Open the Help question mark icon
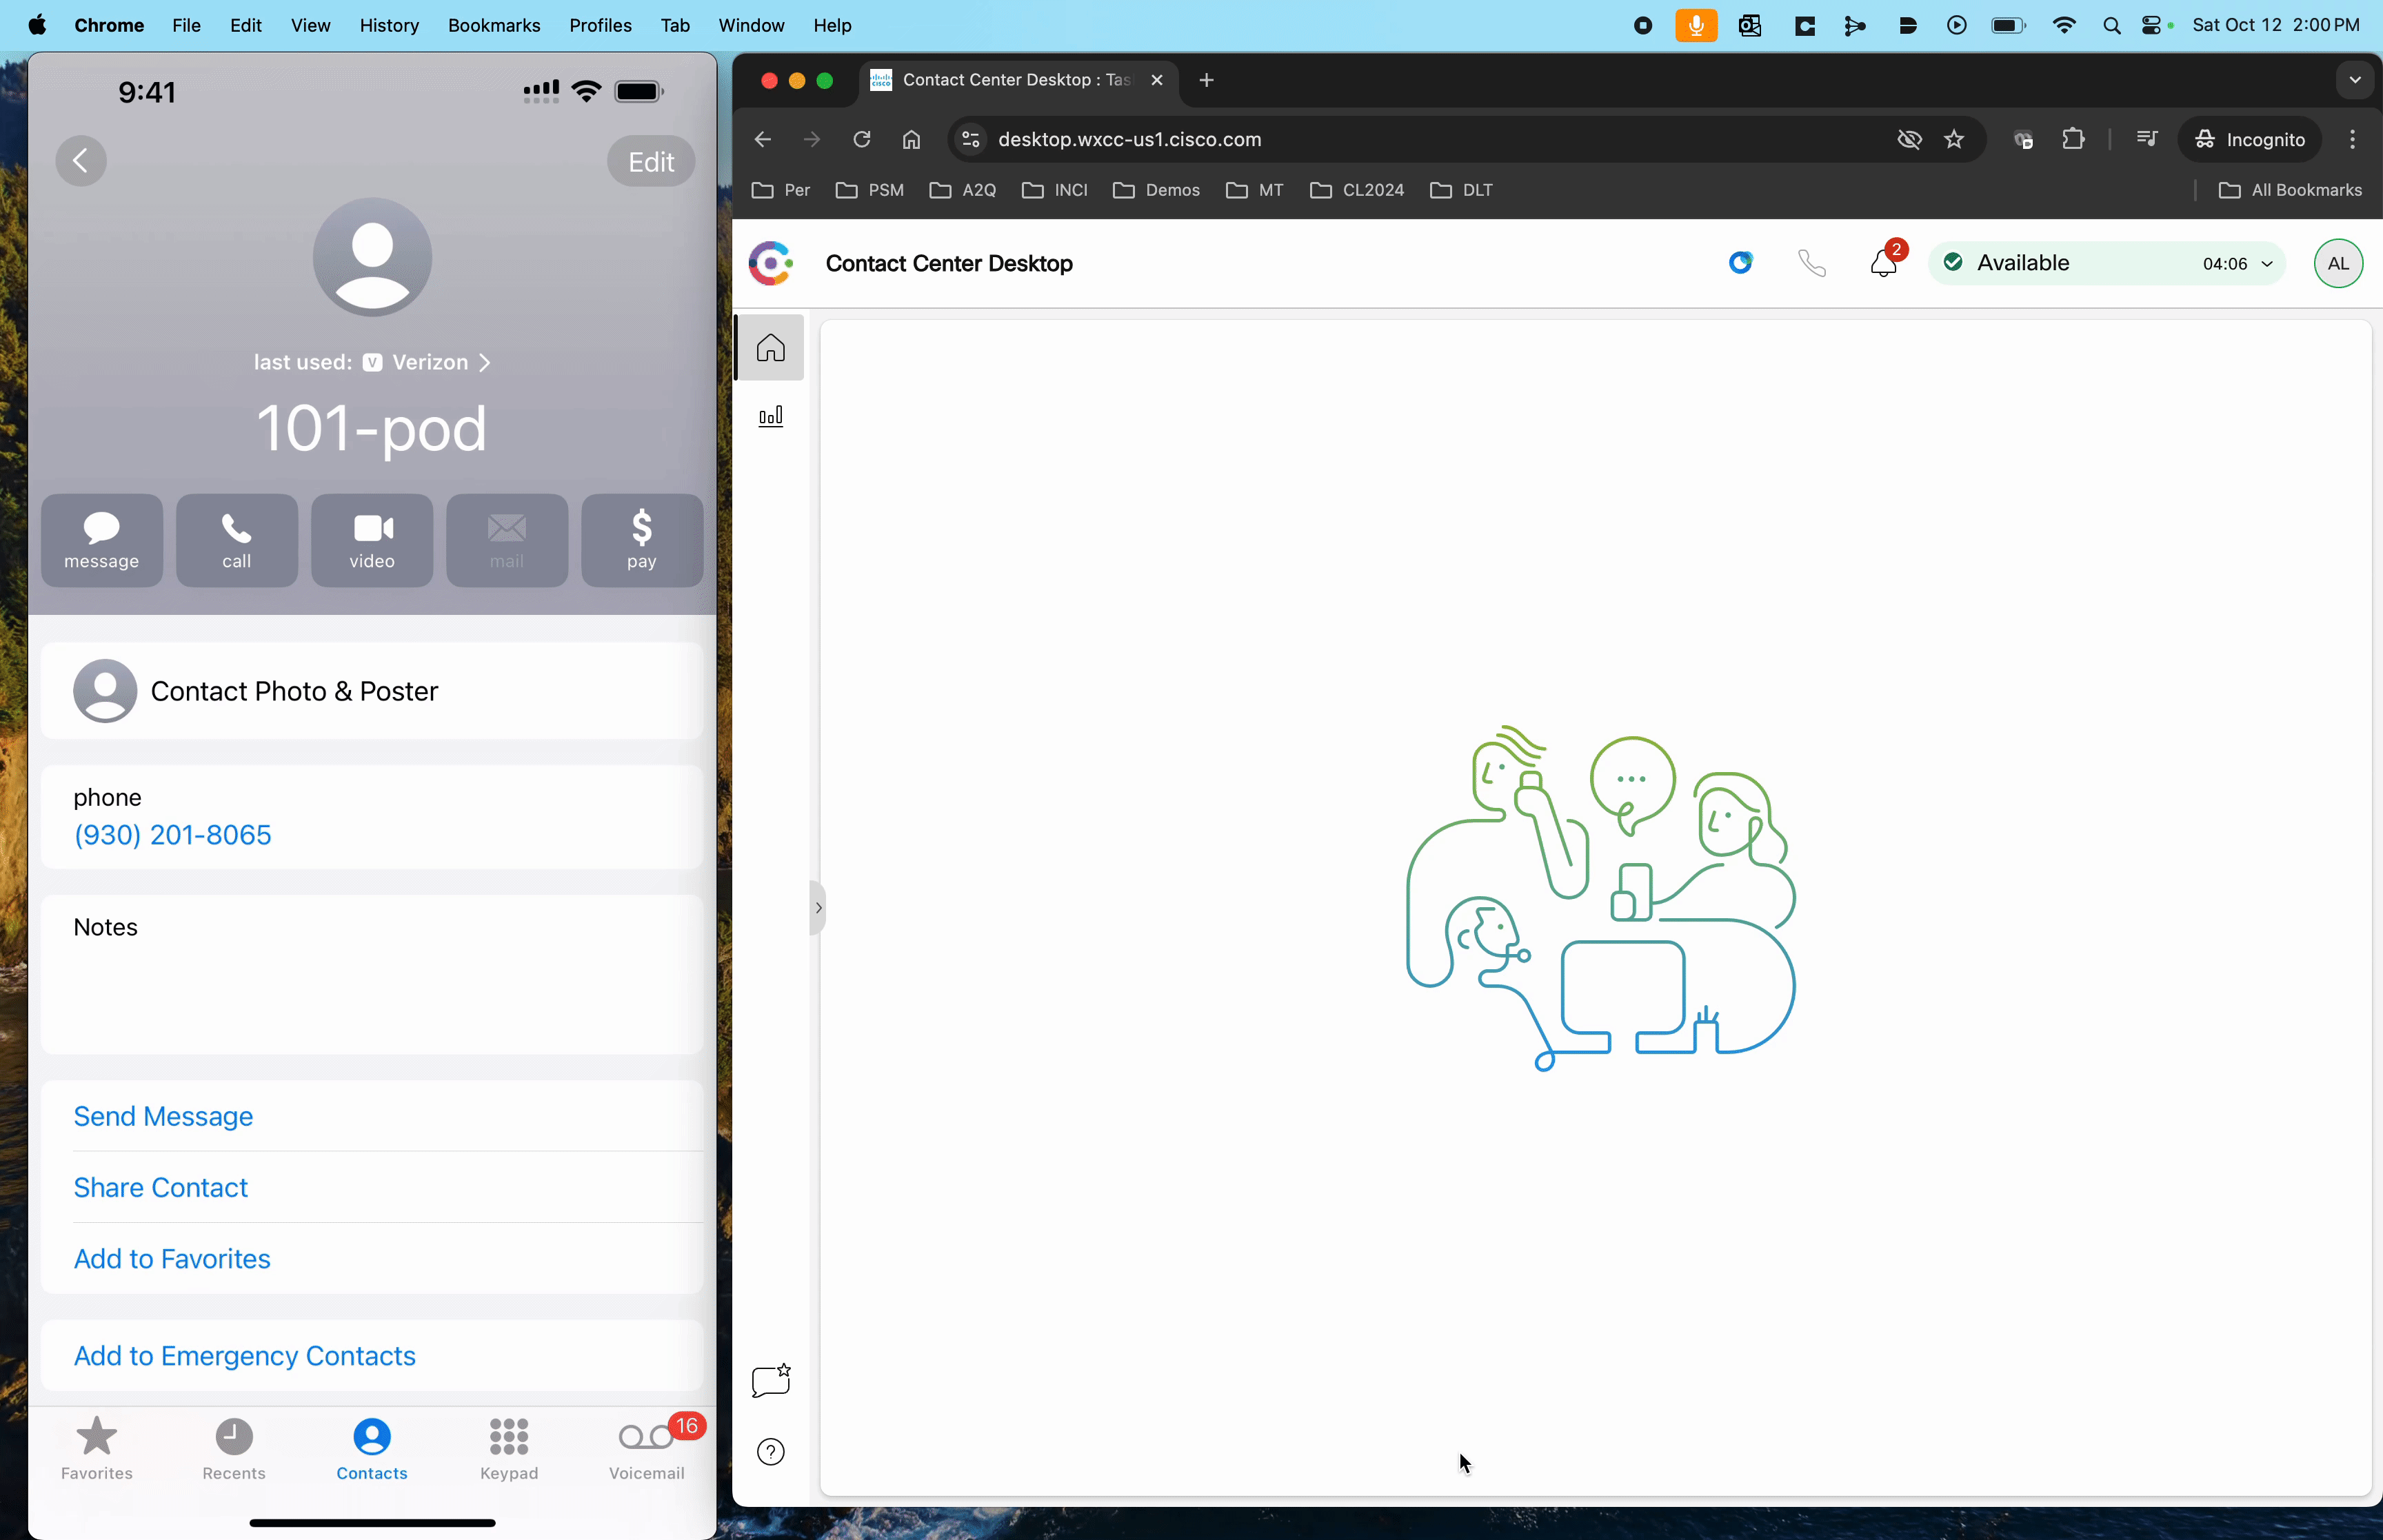The width and height of the screenshot is (2383, 1540). point(770,1451)
